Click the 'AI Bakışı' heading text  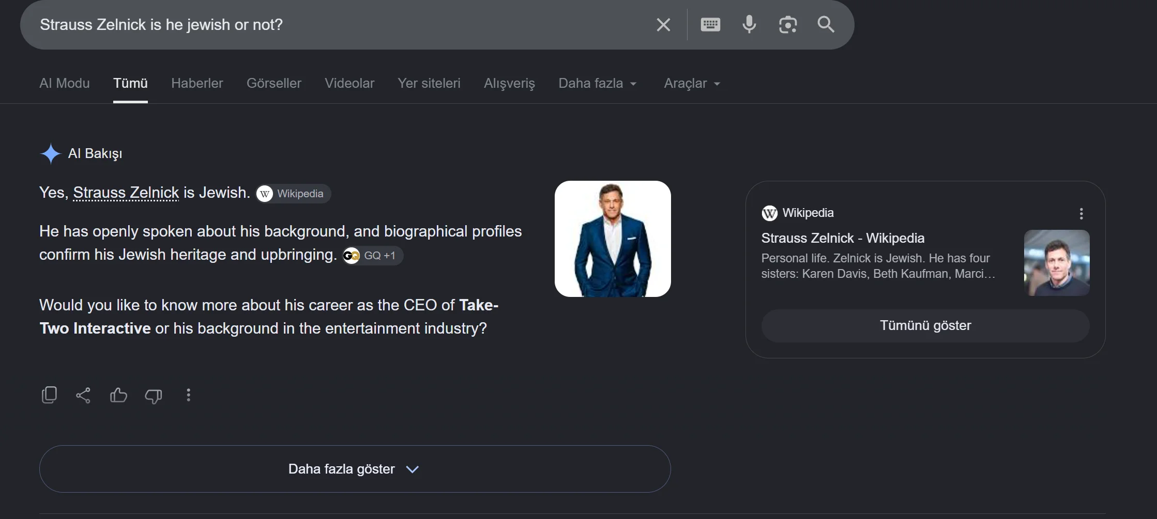pos(95,154)
